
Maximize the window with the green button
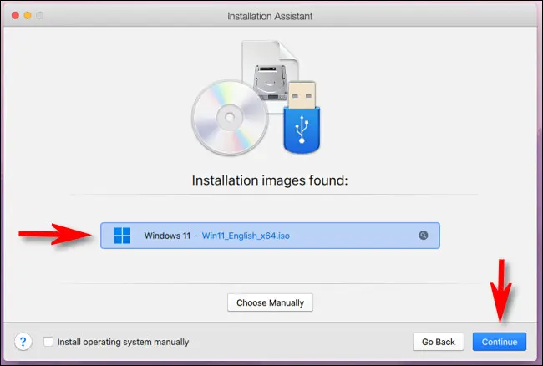(x=41, y=16)
